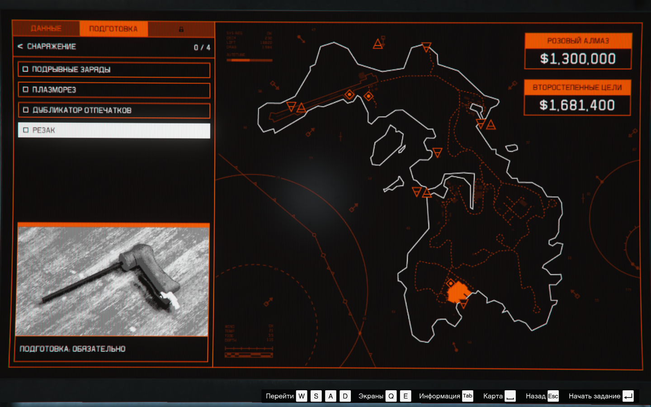
Task: Click the diamond marker beside the orange compound
Action: [451, 284]
